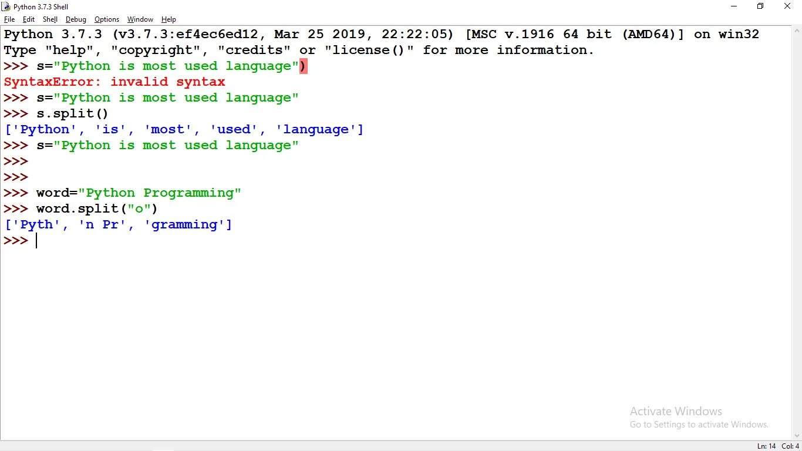Image resolution: width=802 pixels, height=451 pixels.
Task: Open the Shell menu
Action: (50, 19)
